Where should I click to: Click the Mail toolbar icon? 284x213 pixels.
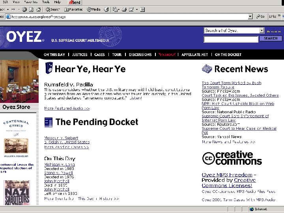[x=115, y=9]
